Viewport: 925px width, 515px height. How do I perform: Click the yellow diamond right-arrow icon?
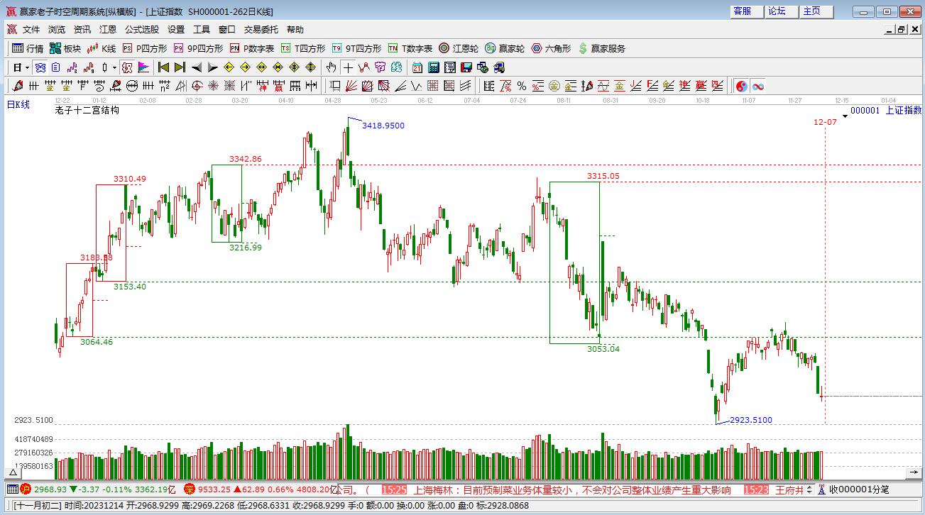245,67
